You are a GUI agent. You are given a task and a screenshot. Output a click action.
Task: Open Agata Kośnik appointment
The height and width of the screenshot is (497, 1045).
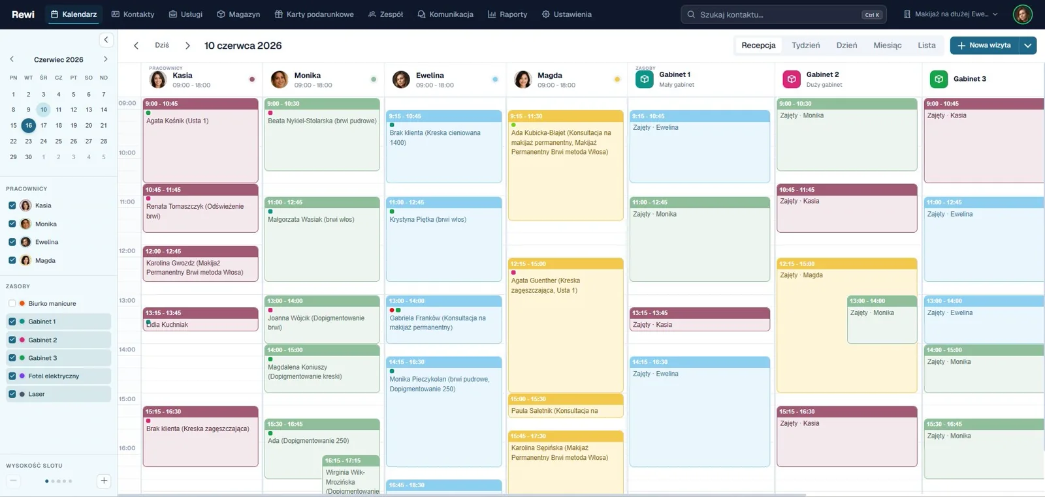pyautogui.click(x=201, y=140)
